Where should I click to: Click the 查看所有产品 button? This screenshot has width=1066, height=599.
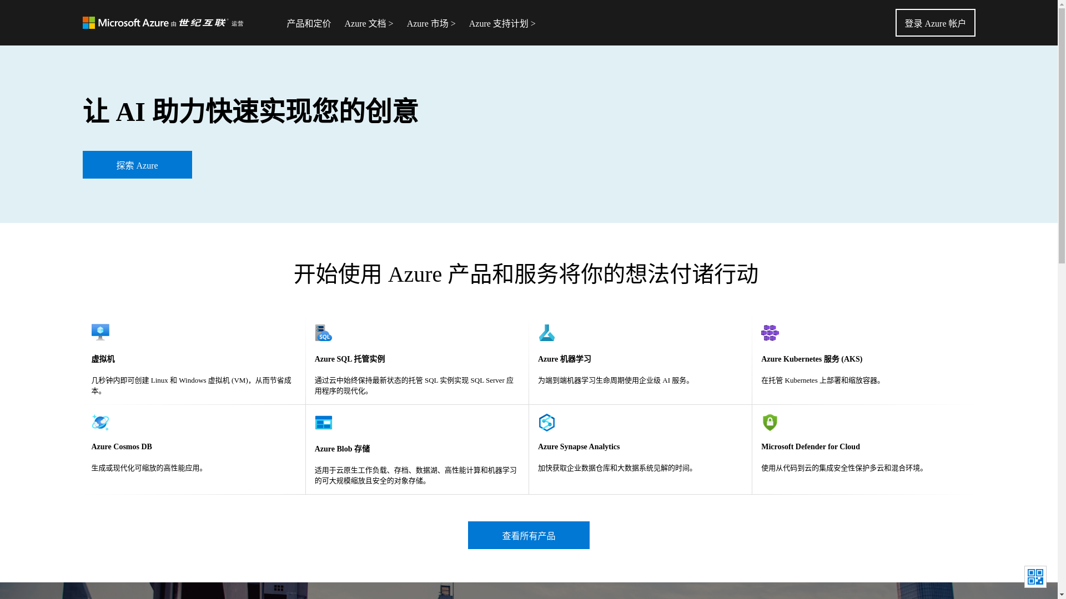pos(529,535)
